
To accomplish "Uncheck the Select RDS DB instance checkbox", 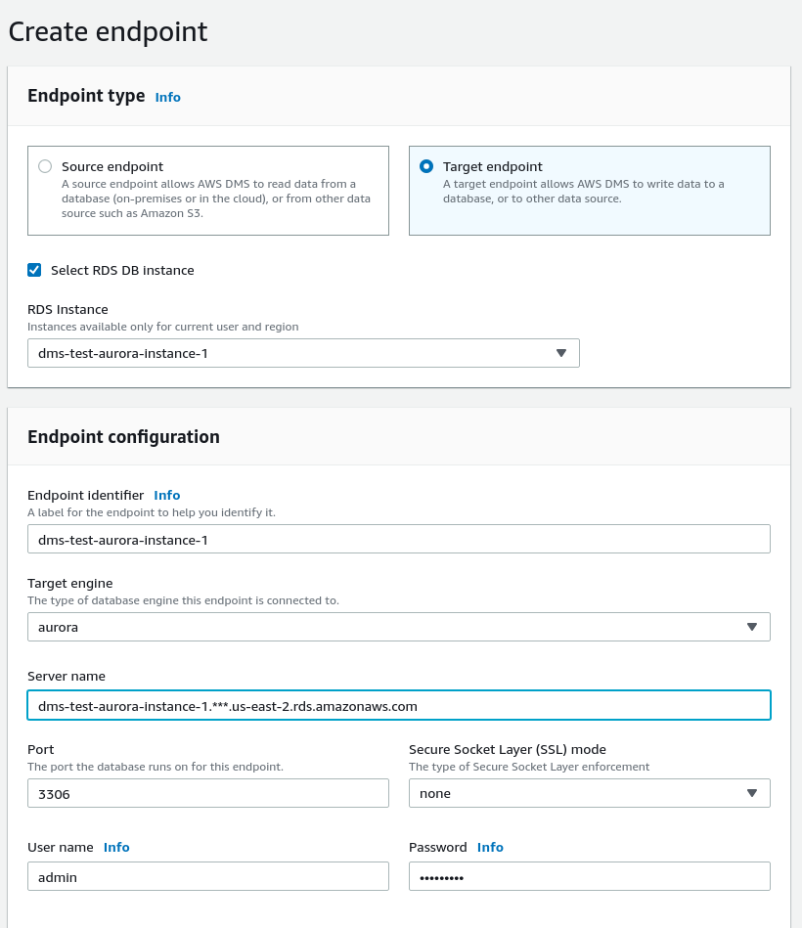I will (x=34, y=271).
